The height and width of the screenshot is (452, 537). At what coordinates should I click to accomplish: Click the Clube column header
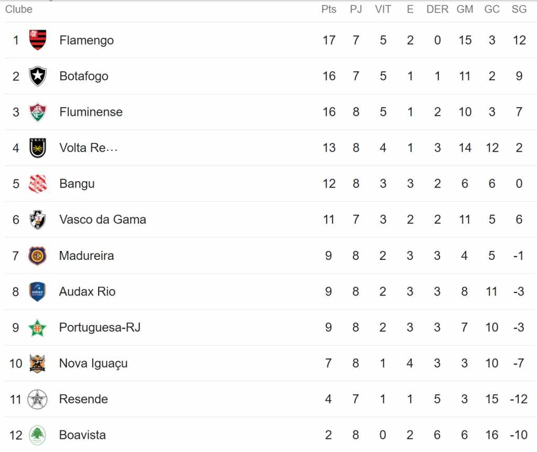tap(19, 9)
